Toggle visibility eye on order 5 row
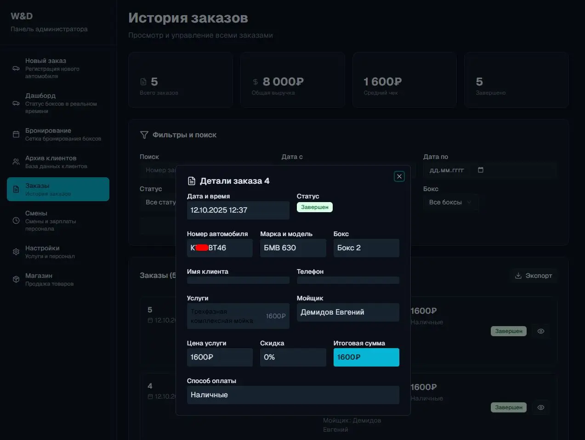Image resolution: width=585 pixels, height=440 pixels. click(x=540, y=331)
